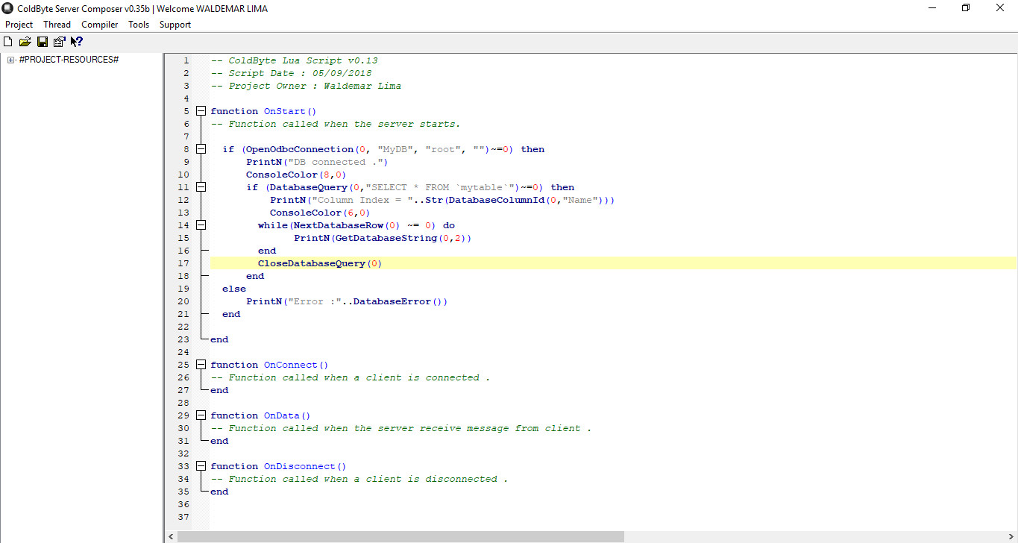Collapse the DatabaseQuery if block fold
Image resolution: width=1018 pixels, height=543 pixels.
[x=201, y=186]
